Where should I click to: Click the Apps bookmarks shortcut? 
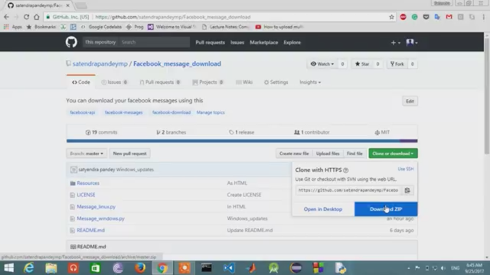click(13, 27)
